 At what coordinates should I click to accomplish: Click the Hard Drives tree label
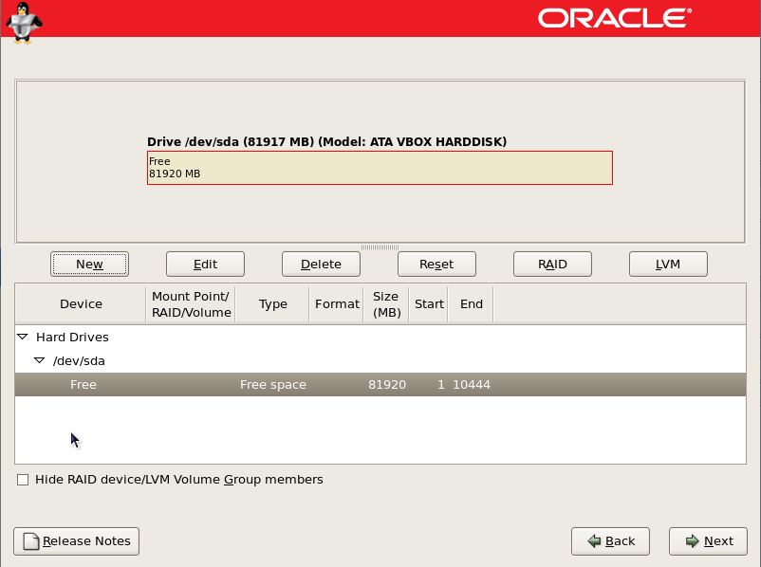(x=72, y=338)
